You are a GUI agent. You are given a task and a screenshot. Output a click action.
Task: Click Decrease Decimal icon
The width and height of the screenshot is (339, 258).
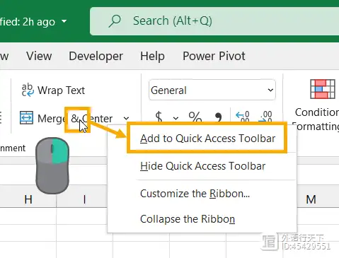(265, 117)
